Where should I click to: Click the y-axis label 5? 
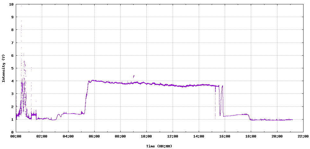(12, 68)
